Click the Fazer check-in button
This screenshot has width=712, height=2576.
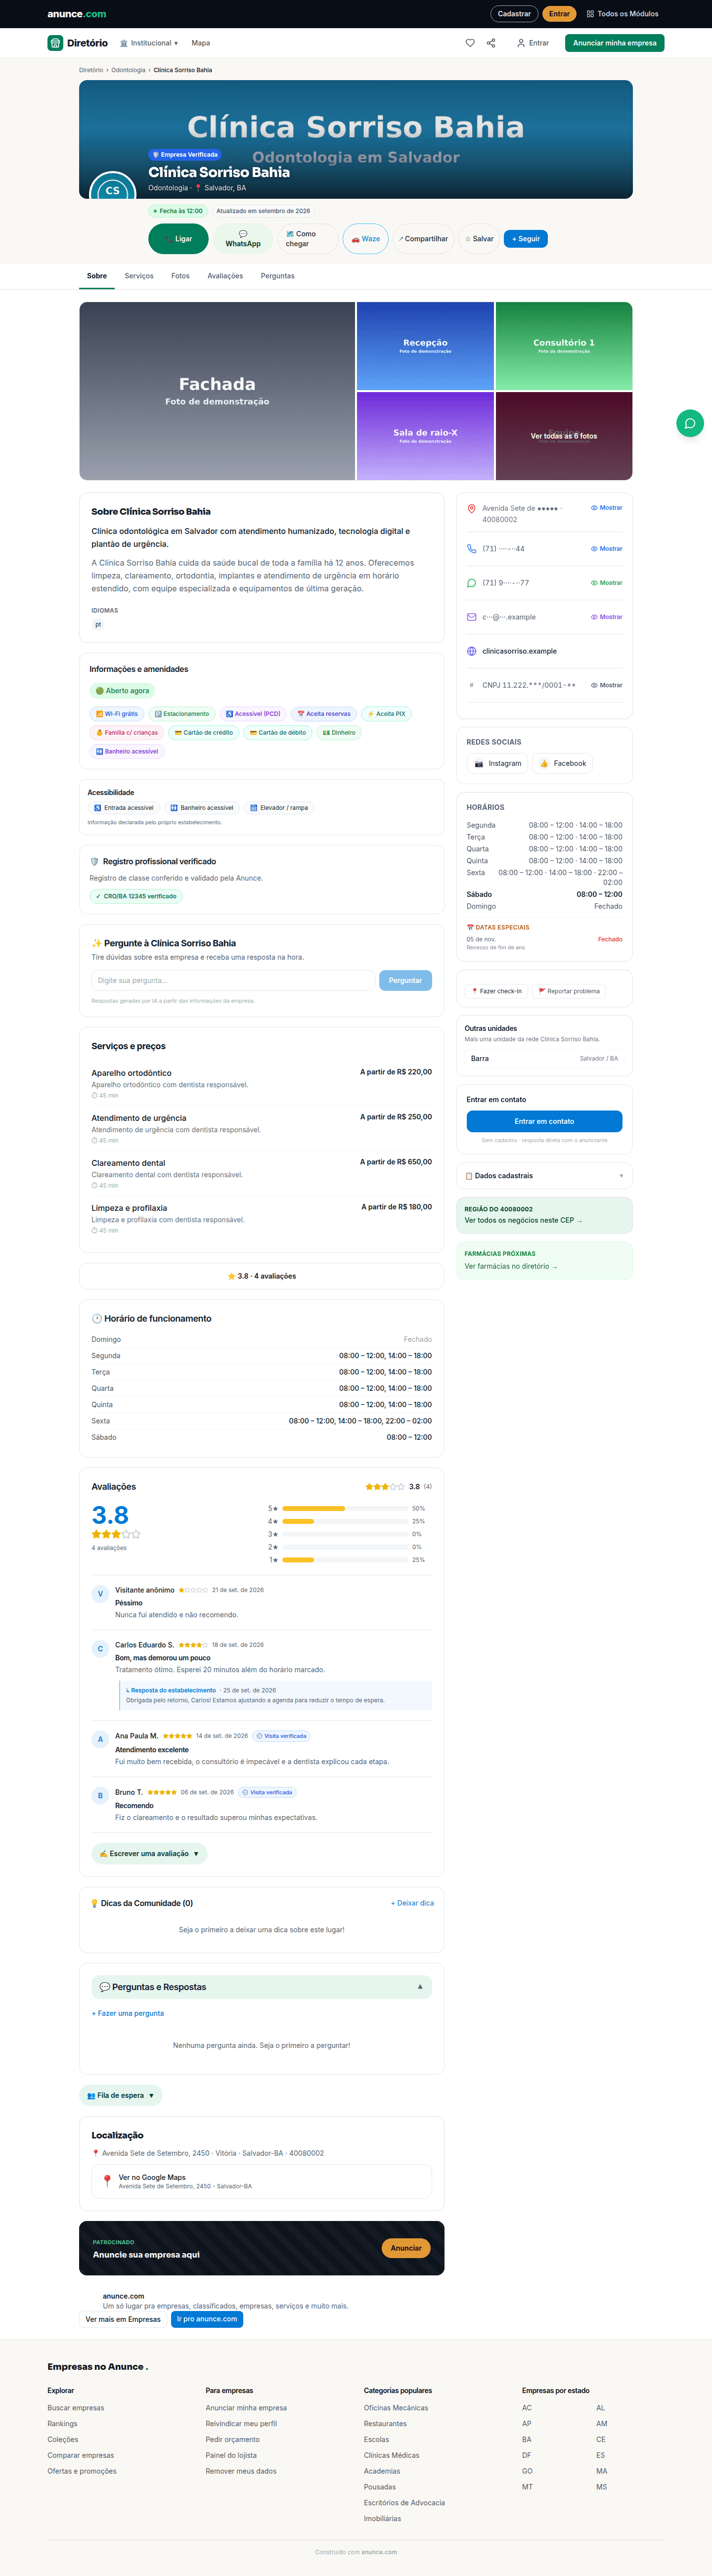click(x=497, y=991)
